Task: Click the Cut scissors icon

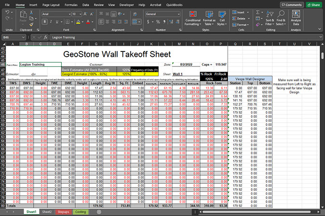Action: pos(32,13)
